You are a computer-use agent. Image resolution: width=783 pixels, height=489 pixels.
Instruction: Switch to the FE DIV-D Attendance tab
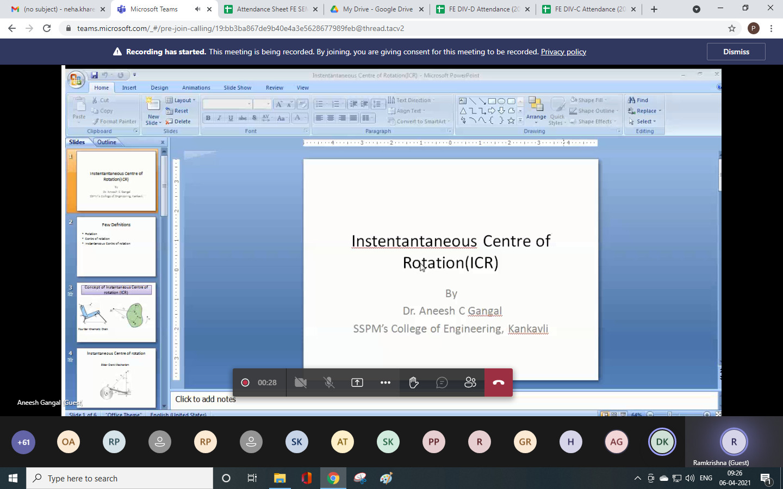pyautogui.click(x=484, y=9)
